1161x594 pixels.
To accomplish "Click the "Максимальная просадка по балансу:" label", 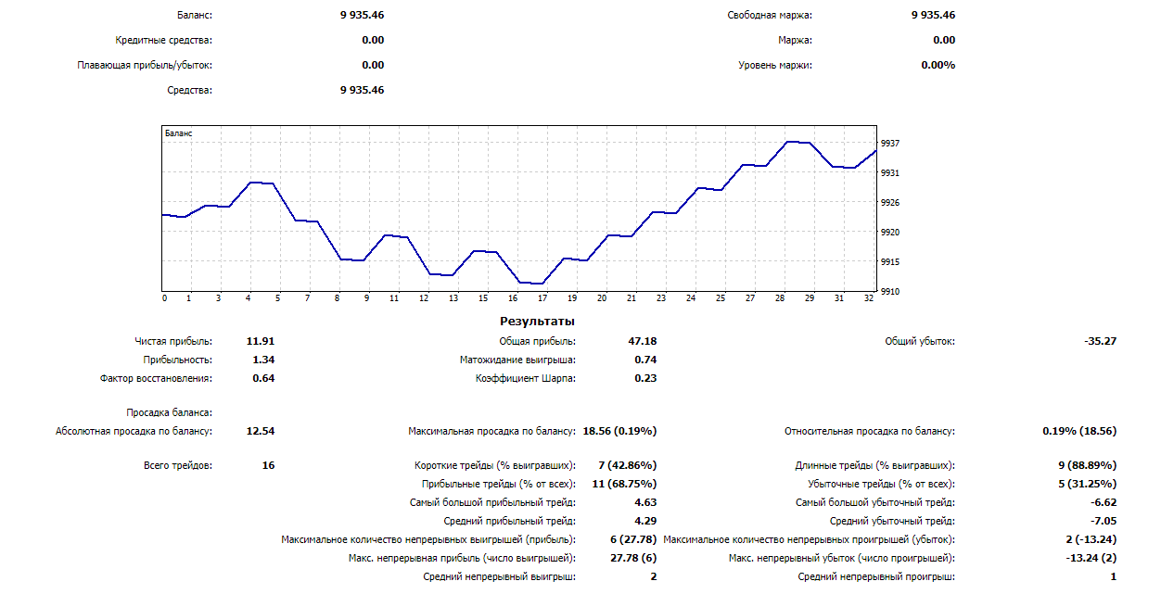I will point(491,431).
